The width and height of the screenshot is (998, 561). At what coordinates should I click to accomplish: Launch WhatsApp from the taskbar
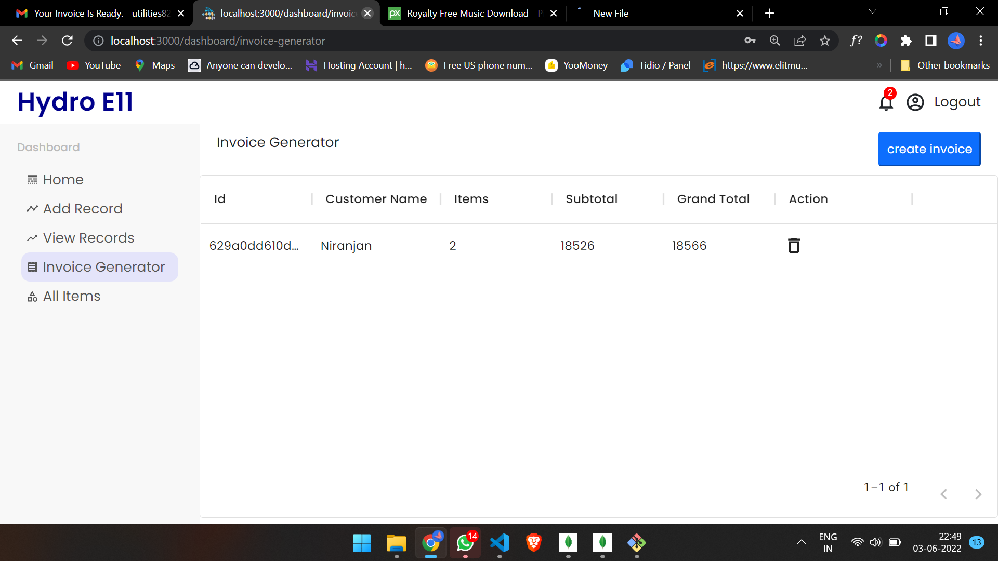pyautogui.click(x=465, y=543)
